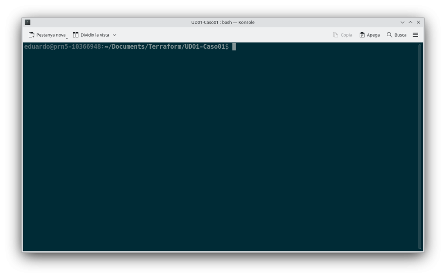
Task: Click the Apega paste icon
Action: click(x=362, y=35)
